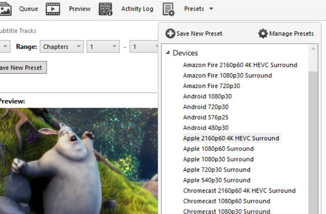The height and width of the screenshot is (214, 326).
Task: Select Chromecast 1080p30 Surround preset
Action: point(226,211)
